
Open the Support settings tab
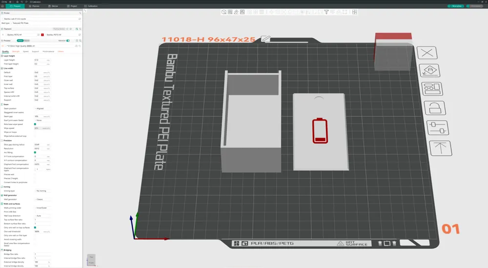[35, 51]
